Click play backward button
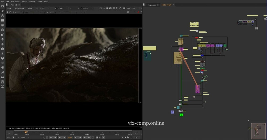Viewport: 267px width, 140px height. (64, 137)
